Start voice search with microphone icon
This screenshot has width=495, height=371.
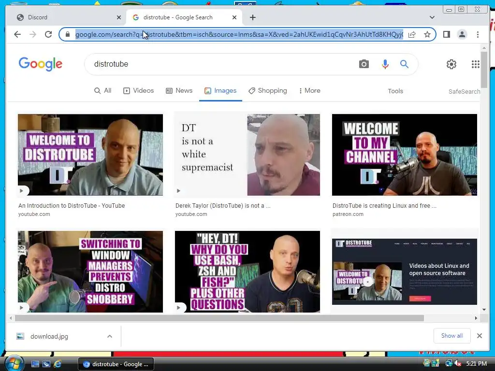(x=385, y=64)
